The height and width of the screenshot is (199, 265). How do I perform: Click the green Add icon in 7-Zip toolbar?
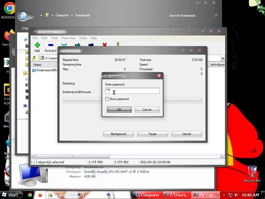point(37,45)
